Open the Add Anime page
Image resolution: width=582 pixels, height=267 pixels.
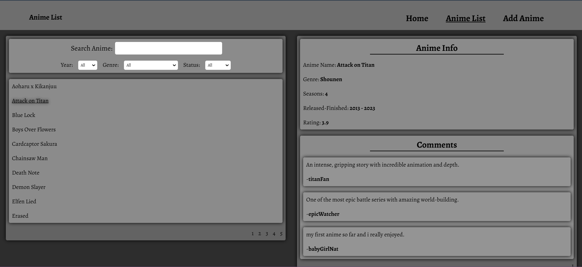(x=523, y=18)
